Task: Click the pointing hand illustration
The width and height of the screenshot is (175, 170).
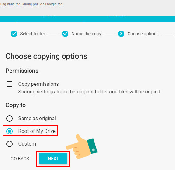Action: click(x=82, y=146)
